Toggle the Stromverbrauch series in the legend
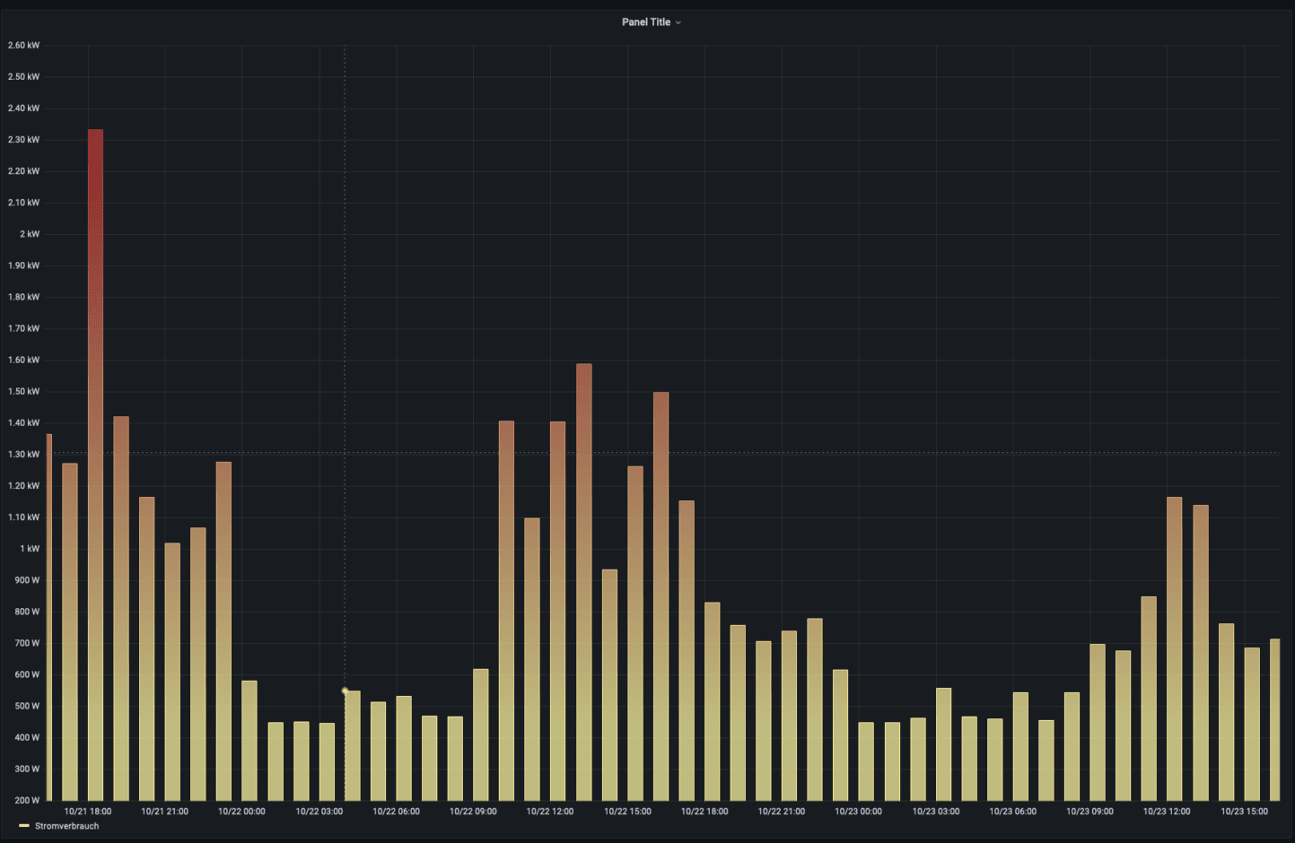The image size is (1295, 843). pos(66,826)
